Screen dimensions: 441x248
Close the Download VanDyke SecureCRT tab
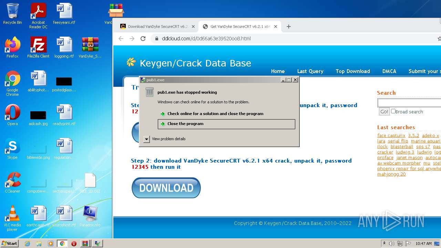coord(193,27)
